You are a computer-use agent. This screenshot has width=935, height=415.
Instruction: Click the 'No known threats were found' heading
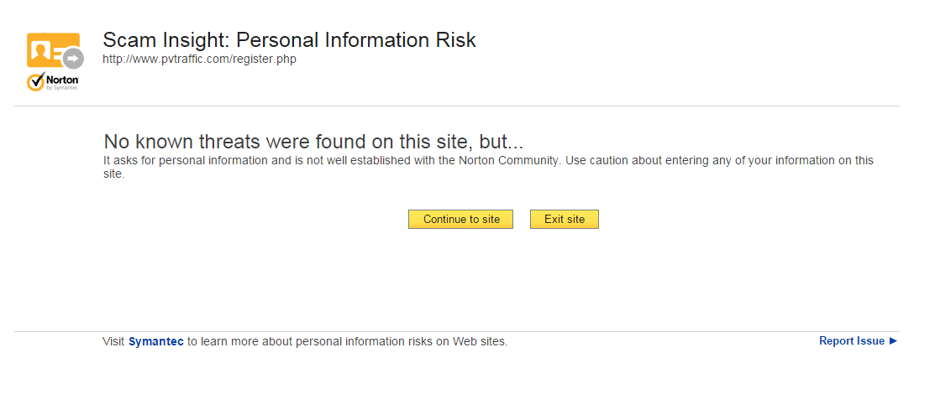(313, 141)
